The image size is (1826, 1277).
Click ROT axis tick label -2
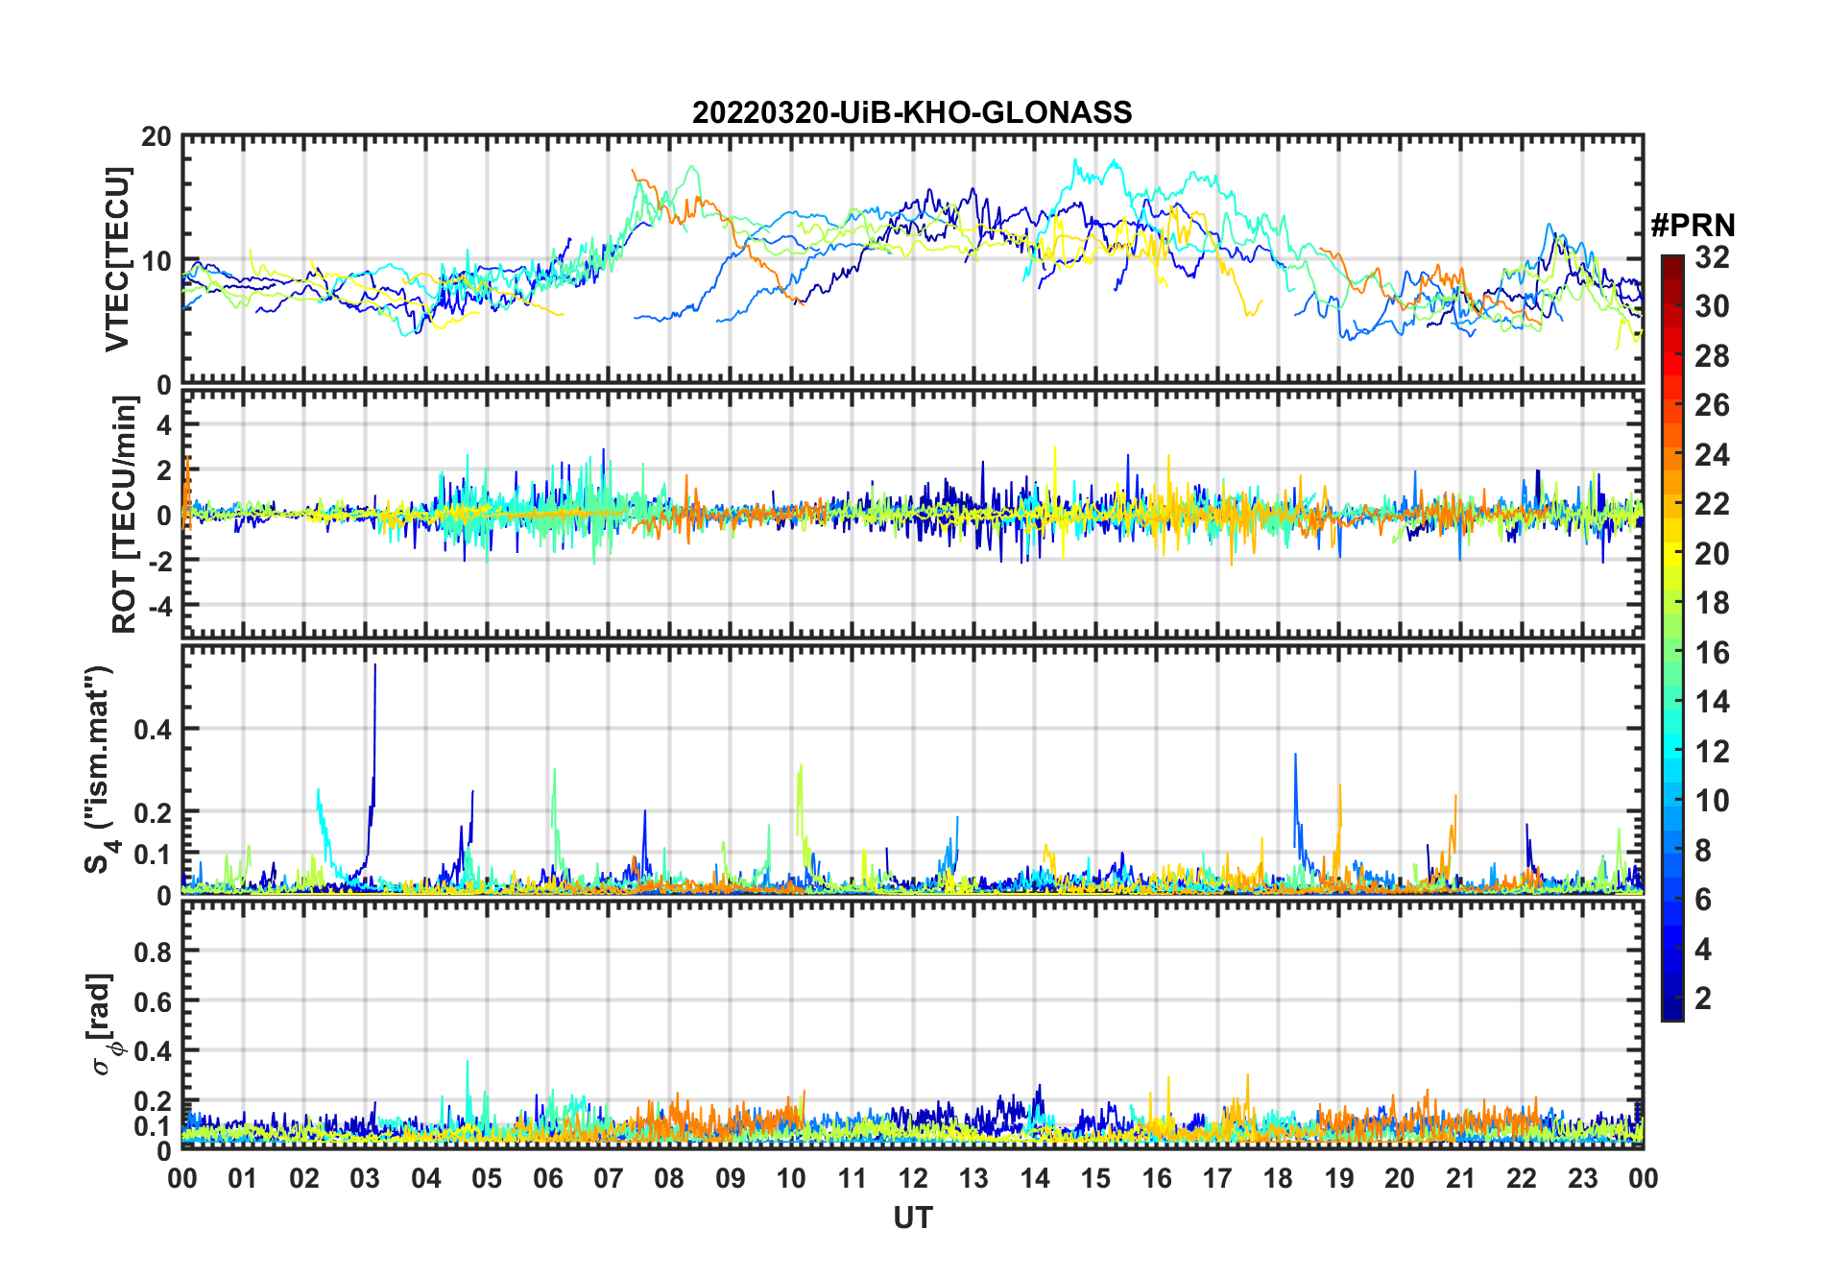(158, 561)
